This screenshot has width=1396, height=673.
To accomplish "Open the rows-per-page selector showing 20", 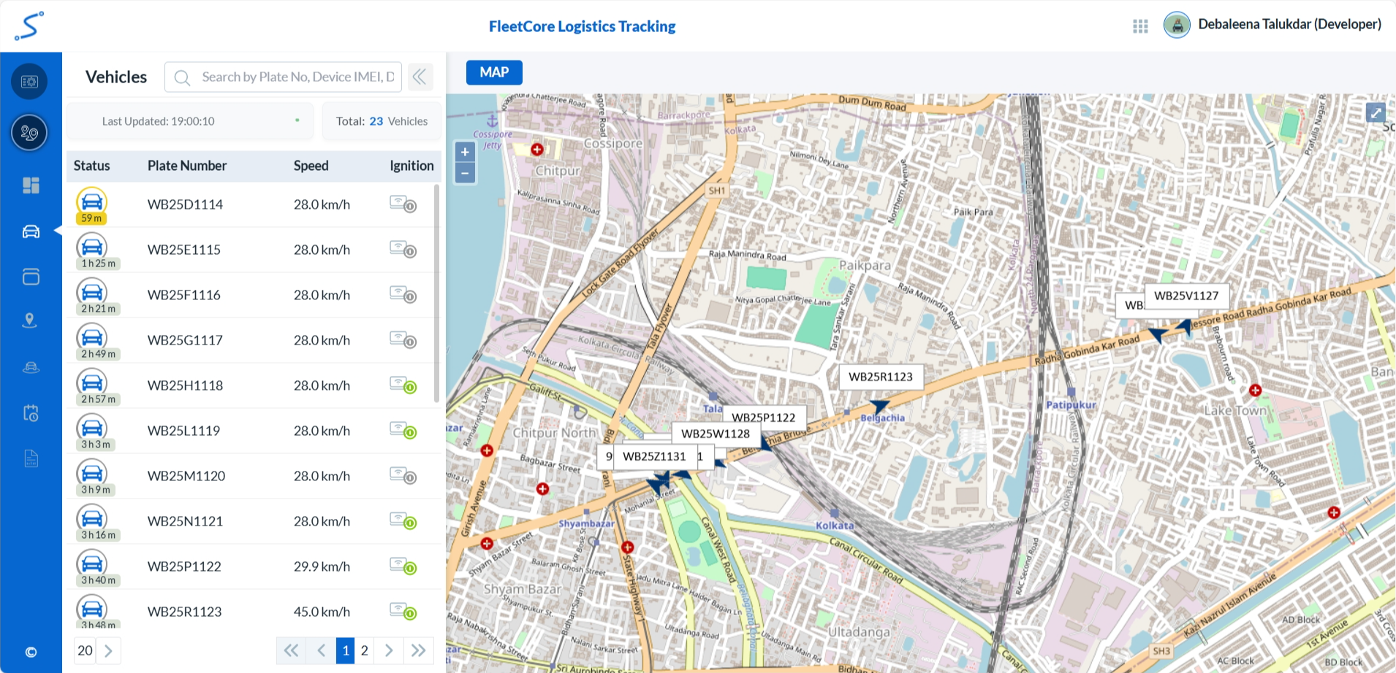I will 84,650.
